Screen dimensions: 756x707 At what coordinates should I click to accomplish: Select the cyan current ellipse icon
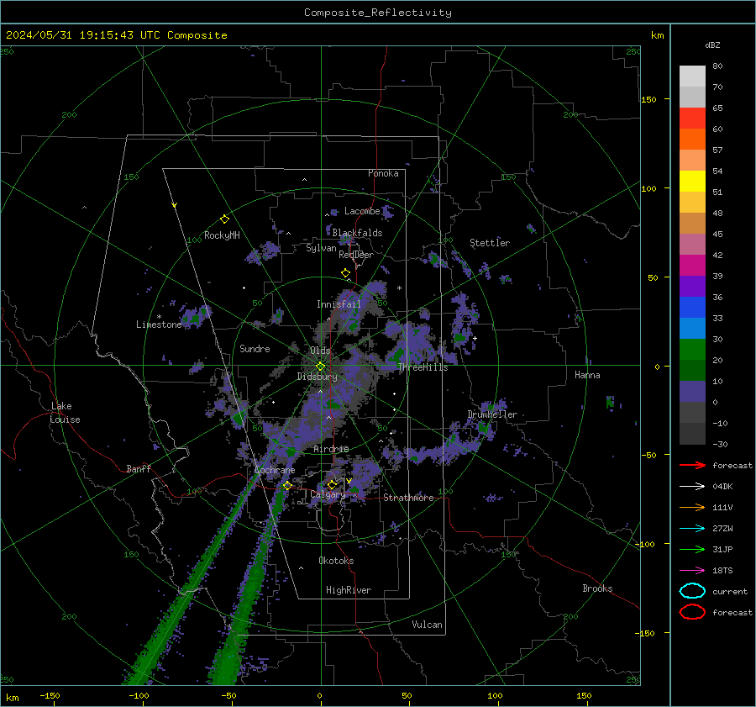(x=692, y=591)
